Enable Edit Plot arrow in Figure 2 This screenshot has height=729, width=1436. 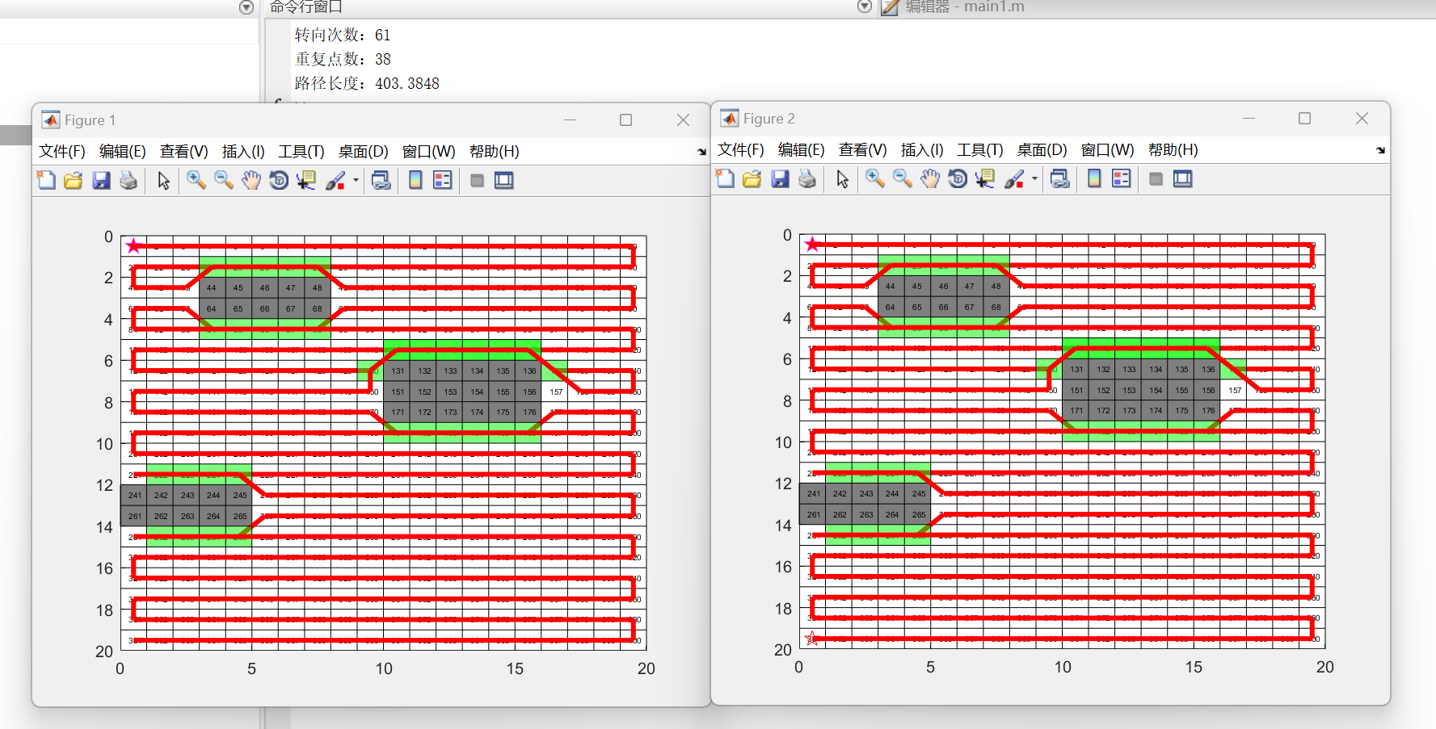click(843, 178)
